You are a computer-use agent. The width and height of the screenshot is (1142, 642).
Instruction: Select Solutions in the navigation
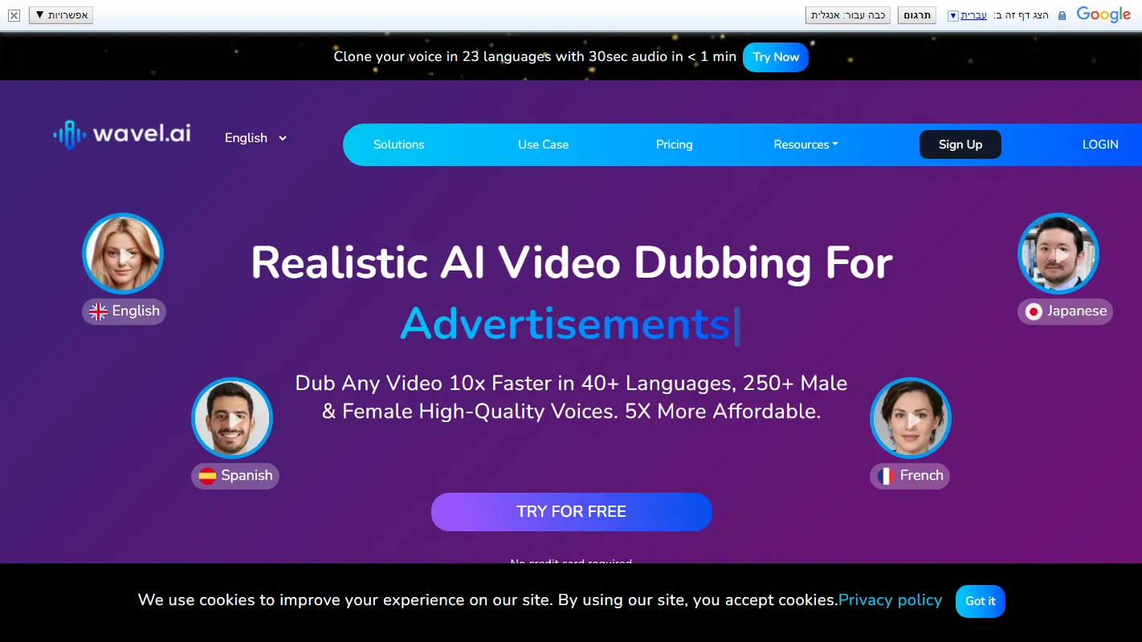click(399, 144)
